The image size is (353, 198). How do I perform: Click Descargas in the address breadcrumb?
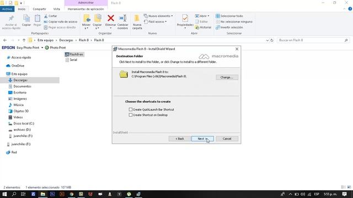click(x=66, y=40)
